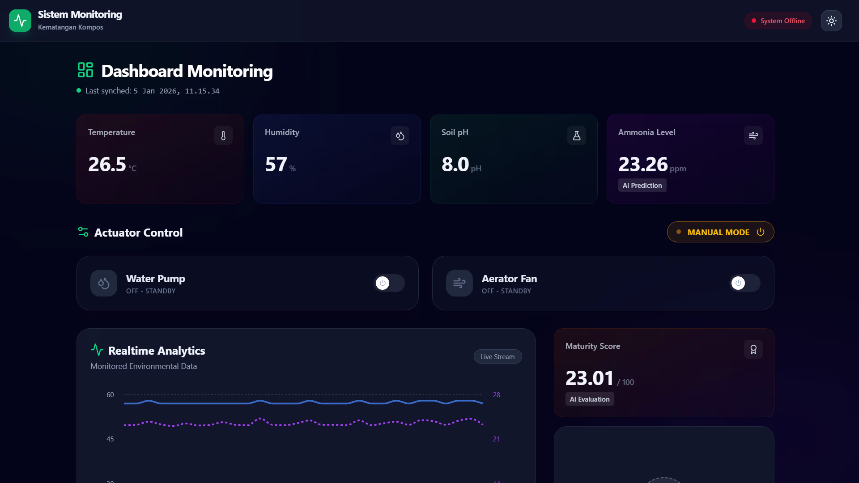
Task: Click the Monitored Environmental Data subtitle
Action: click(x=144, y=366)
